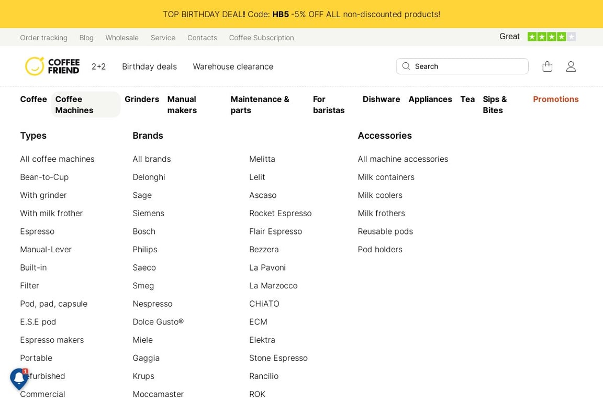
Task: Click the Trustpilot star rating
Action: click(551, 37)
